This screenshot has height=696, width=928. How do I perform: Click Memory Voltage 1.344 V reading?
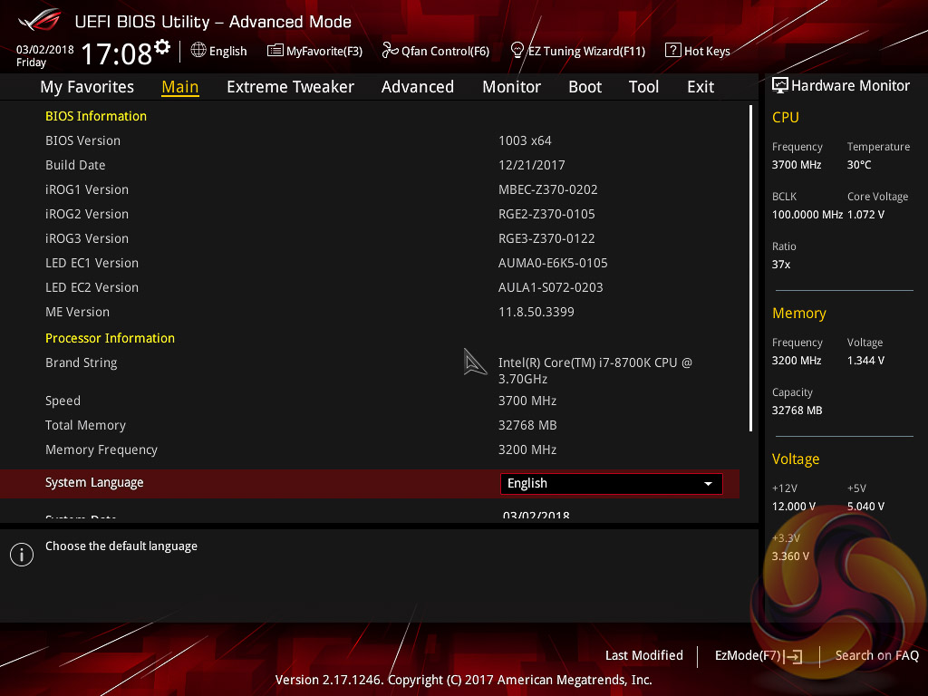click(x=865, y=361)
